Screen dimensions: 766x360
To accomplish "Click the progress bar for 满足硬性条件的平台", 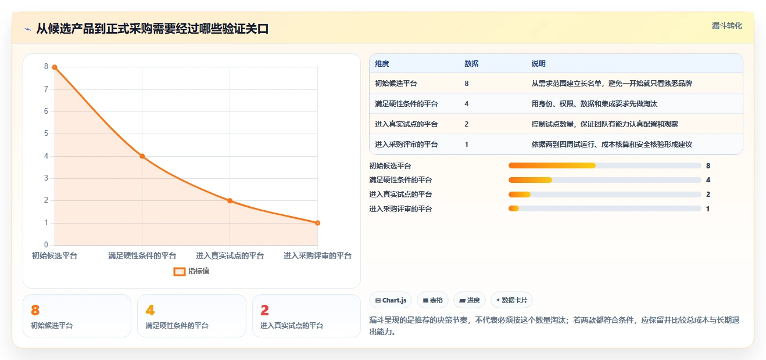I will click(604, 180).
